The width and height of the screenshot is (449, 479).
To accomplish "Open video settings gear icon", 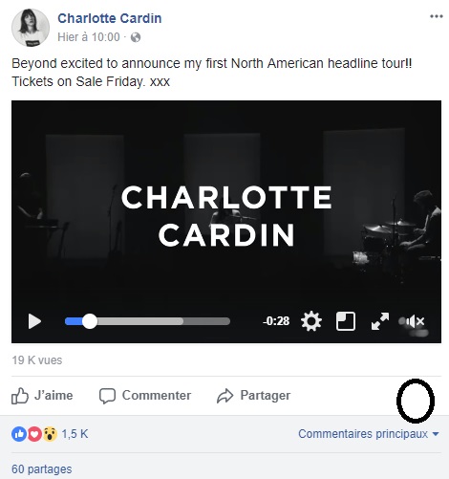I will click(x=311, y=321).
